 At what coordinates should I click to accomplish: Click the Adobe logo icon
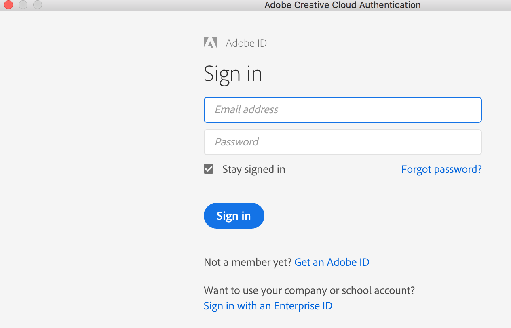click(210, 43)
